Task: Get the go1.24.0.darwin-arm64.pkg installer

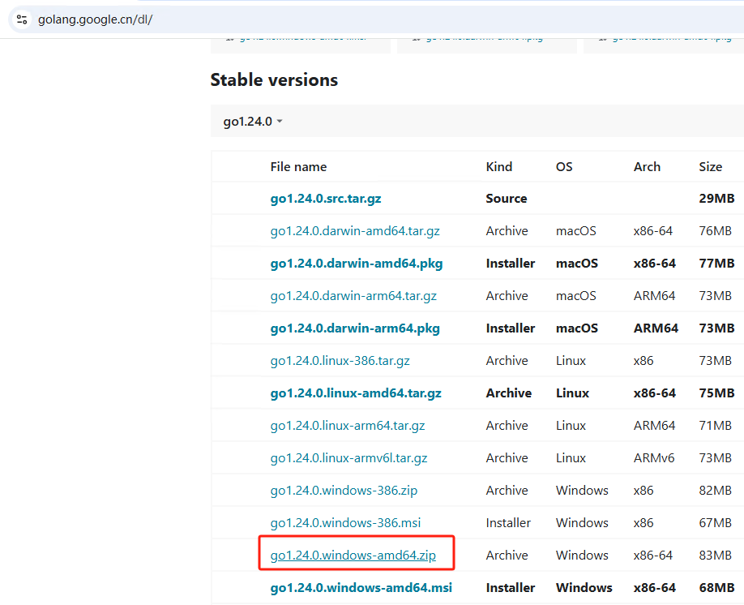Action: (x=355, y=328)
